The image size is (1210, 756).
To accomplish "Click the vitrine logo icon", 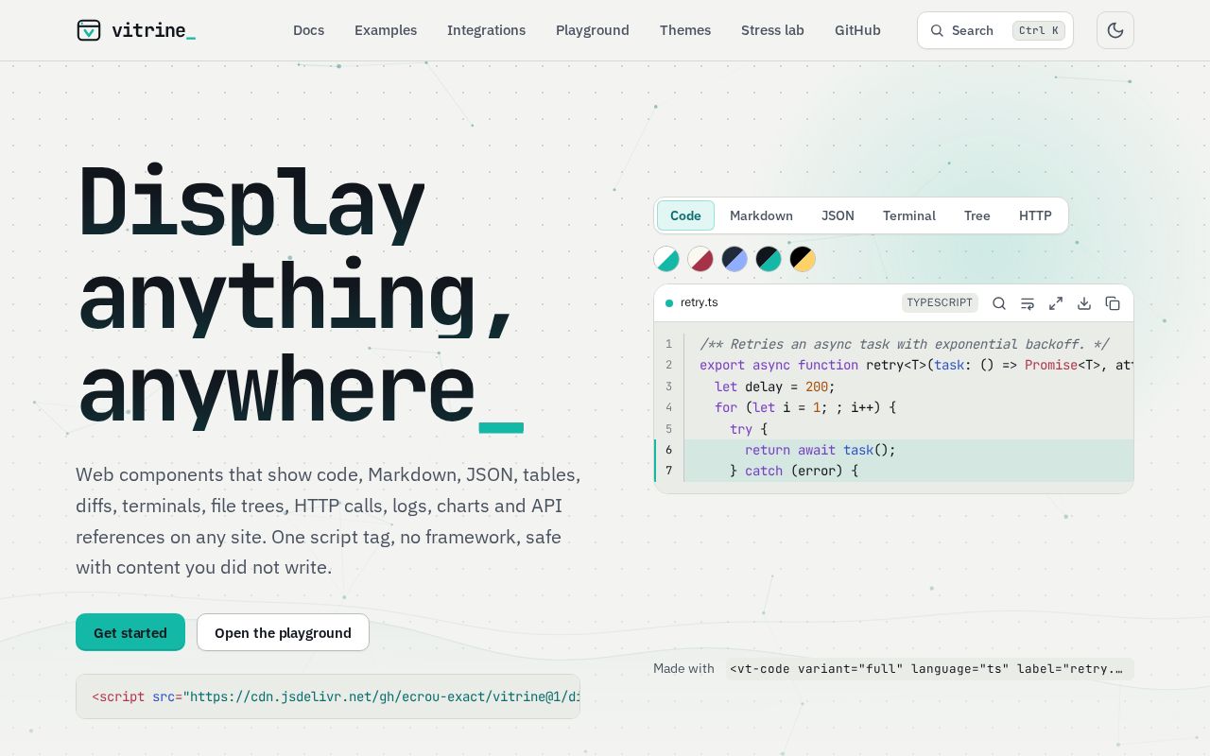I will 88,30.
